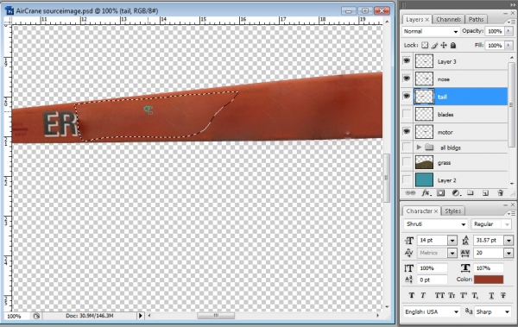Click the horizontal scale 107% field

point(489,267)
